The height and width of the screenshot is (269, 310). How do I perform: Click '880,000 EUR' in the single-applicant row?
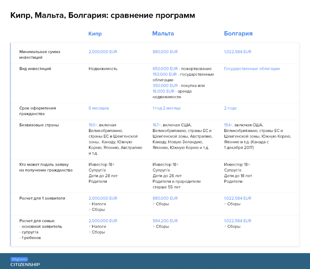(165, 198)
